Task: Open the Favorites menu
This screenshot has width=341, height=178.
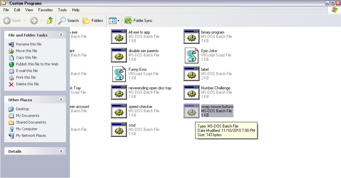Action: point(45,10)
